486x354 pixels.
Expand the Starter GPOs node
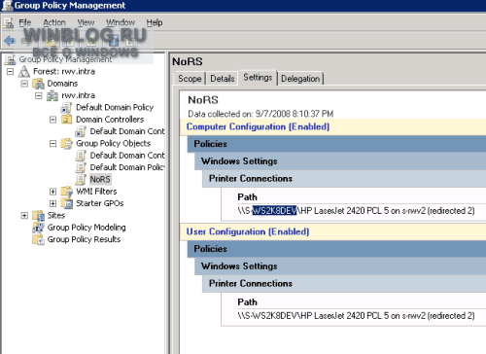coord(52,203)
